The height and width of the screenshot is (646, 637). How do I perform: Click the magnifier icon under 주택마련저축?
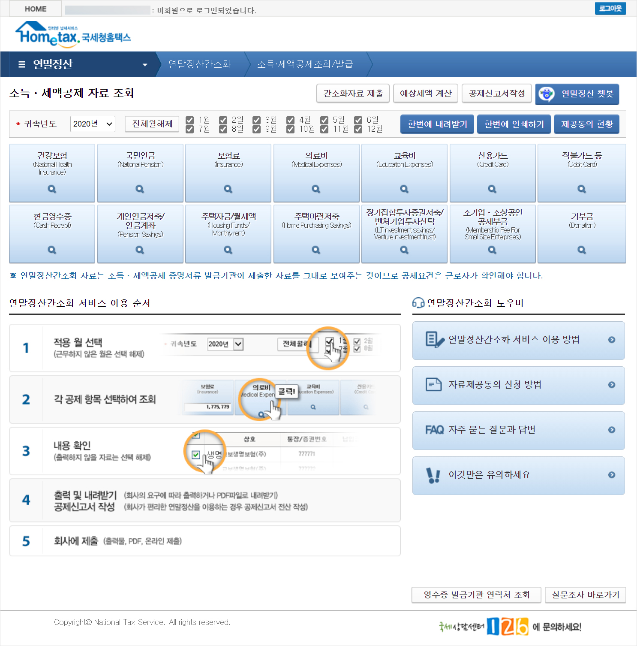click(x=316, y=250)
